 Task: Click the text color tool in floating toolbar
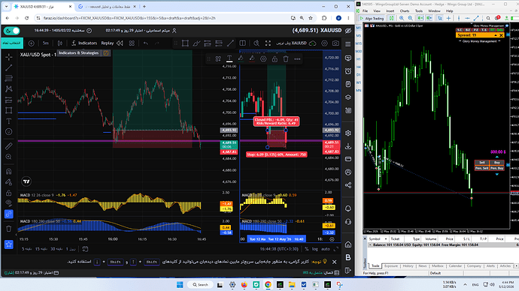click(x=229, y=58)
